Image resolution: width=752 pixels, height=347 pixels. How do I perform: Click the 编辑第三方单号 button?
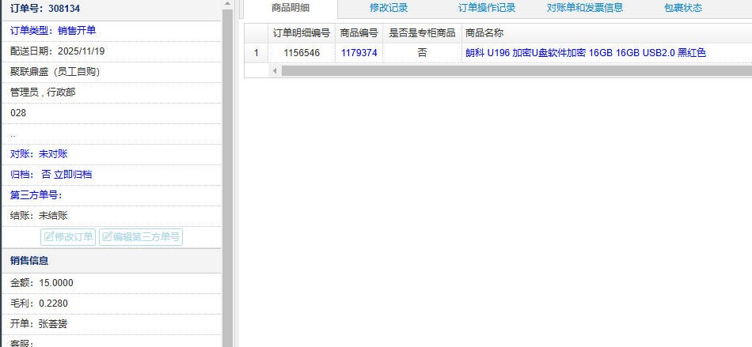tap(141, 236)
